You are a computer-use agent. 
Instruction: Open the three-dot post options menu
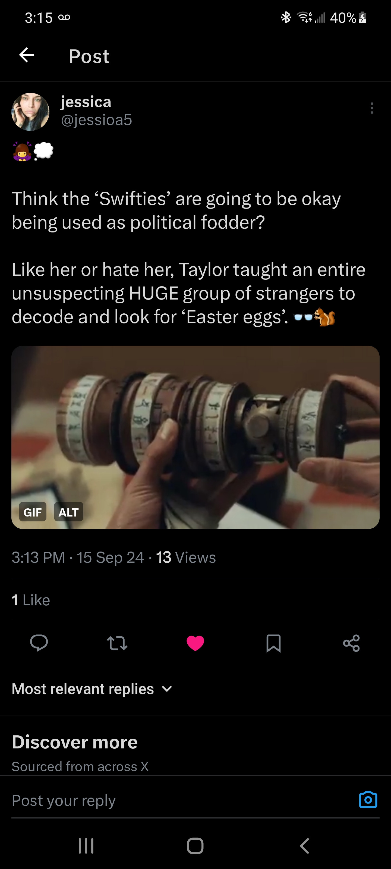(x=371, y=108)
